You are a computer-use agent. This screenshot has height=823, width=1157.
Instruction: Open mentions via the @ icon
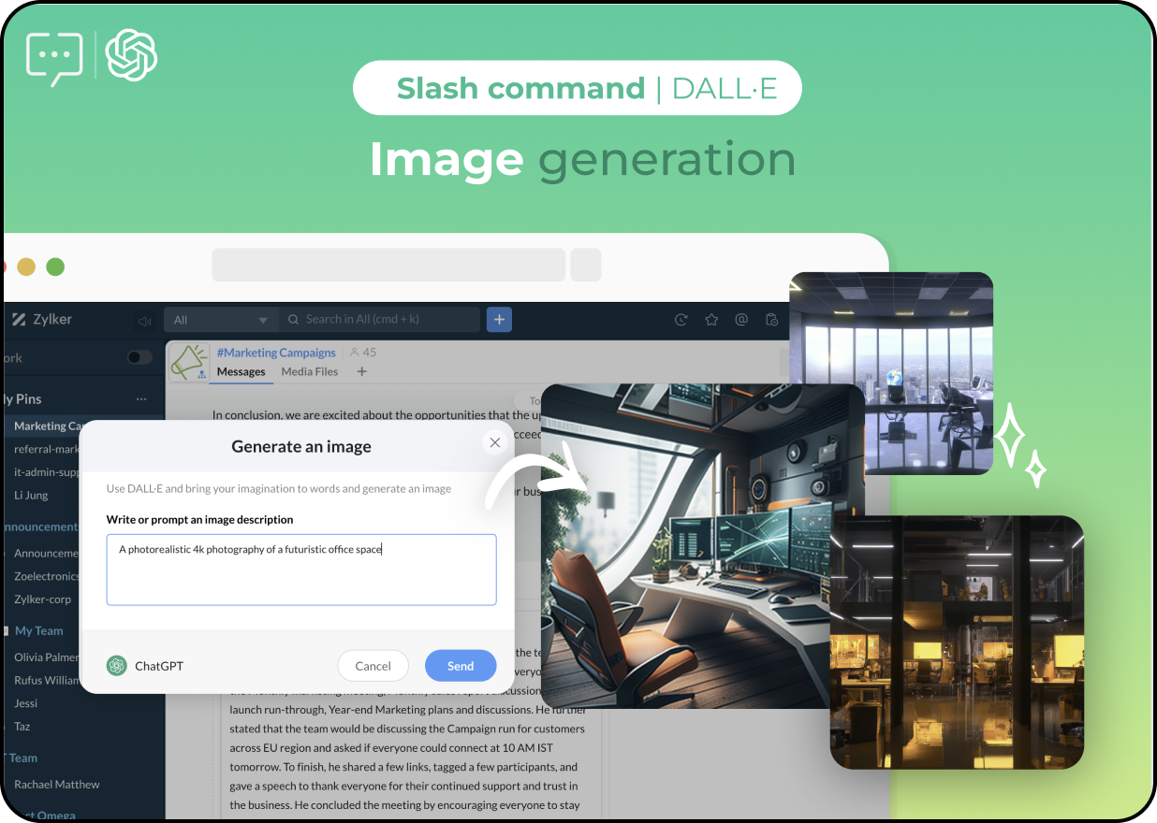pos(741,320)
